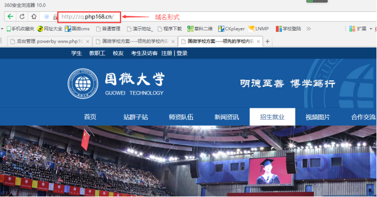Click the Guowei University globe logo
Image resolution: width=377 pixels, height=197 pixels.
pos(83,84)
